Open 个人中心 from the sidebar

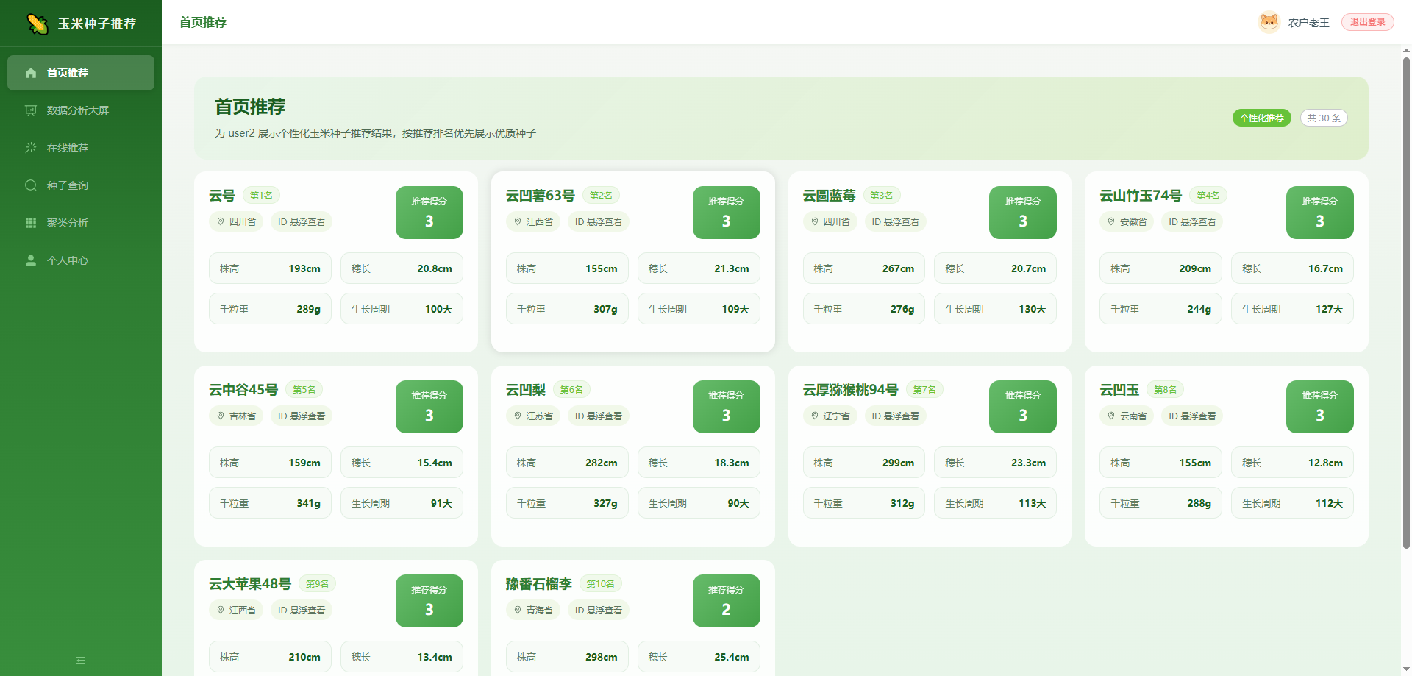click(x=81, y=260)
